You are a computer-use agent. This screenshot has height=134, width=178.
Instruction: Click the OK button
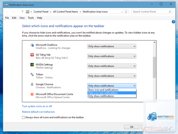132,127
